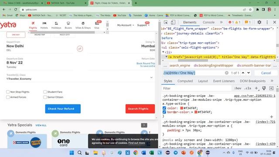The width and height of the screenshot is (279, 157).
Task: Check the Non Stop Flights checkbox
Action: click(x=8, y=92)
